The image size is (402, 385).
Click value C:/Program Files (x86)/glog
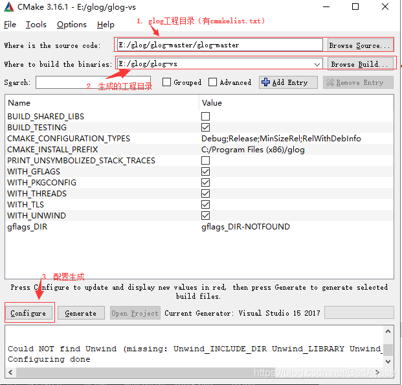point(253,150)
